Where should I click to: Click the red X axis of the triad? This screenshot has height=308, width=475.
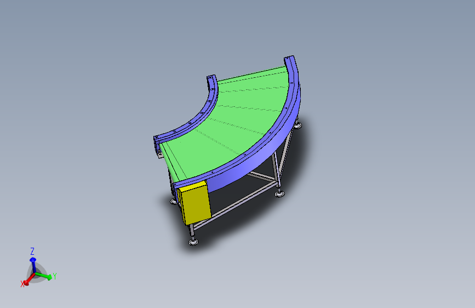pyautogui.click(x=29, y=280)
